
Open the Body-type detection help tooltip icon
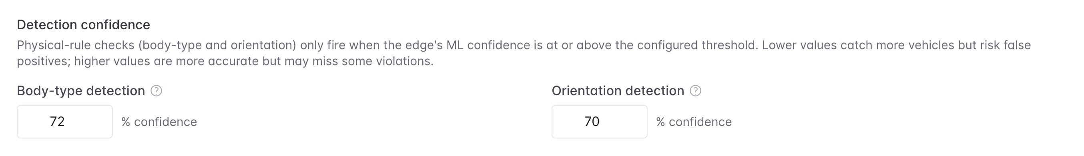(156, 91)
